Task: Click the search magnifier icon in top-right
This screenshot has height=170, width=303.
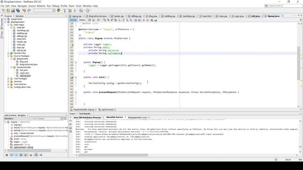Action: [x=267, y=6]
